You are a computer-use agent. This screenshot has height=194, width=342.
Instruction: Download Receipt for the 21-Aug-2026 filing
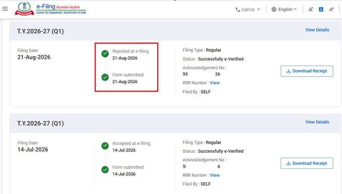point(307,71)
